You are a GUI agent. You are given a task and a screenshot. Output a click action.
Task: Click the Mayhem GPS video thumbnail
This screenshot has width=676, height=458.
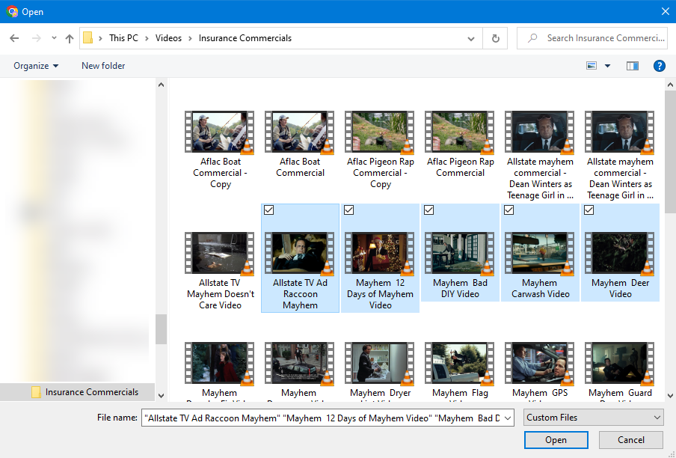click(x=540, y=363)
